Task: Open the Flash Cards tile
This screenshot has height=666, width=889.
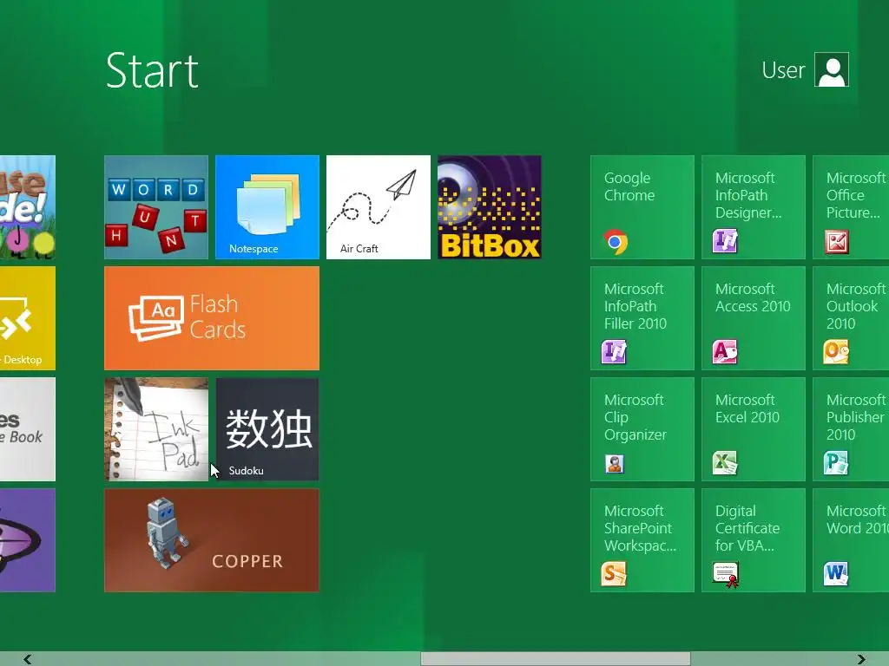Action: (x=212, y=318)
